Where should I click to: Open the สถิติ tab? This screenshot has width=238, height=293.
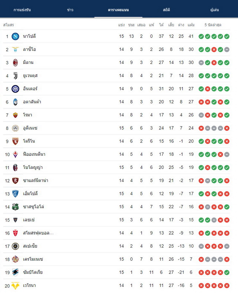167,10
